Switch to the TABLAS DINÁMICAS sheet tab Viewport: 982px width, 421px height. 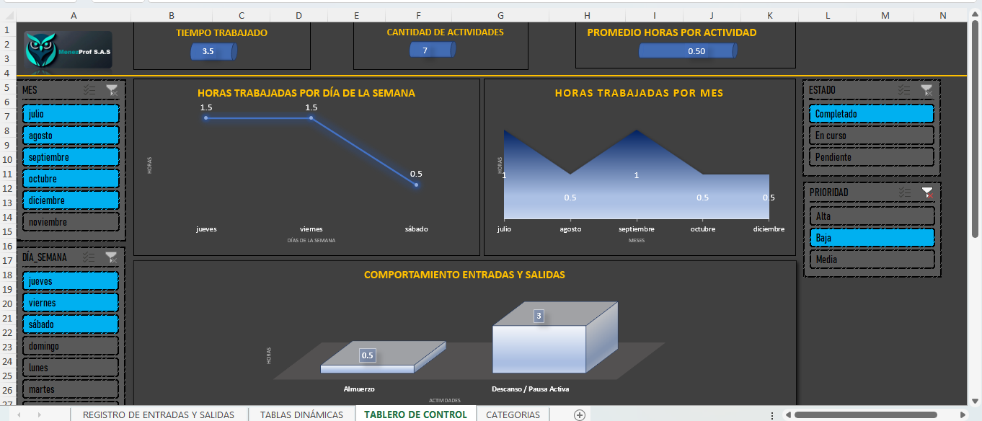tap(301, 415)
